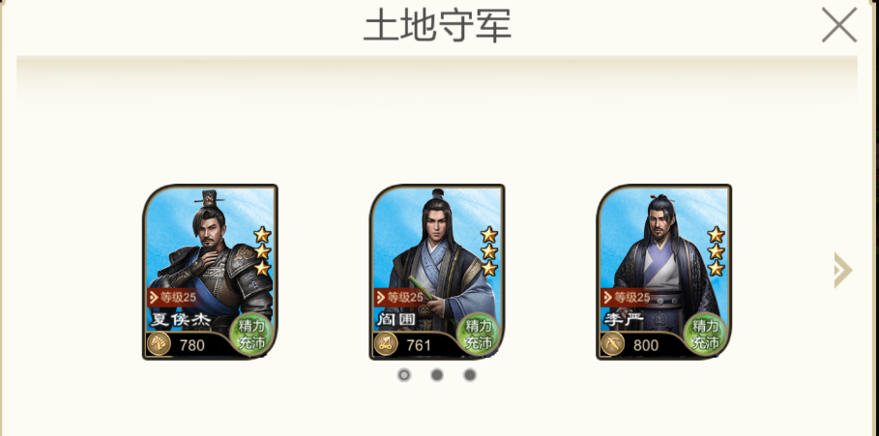Expand 夏侯杰's 等级25 level tag
Image resolution: width=879 pixels, height=436 pixels.
pos(173,298)
